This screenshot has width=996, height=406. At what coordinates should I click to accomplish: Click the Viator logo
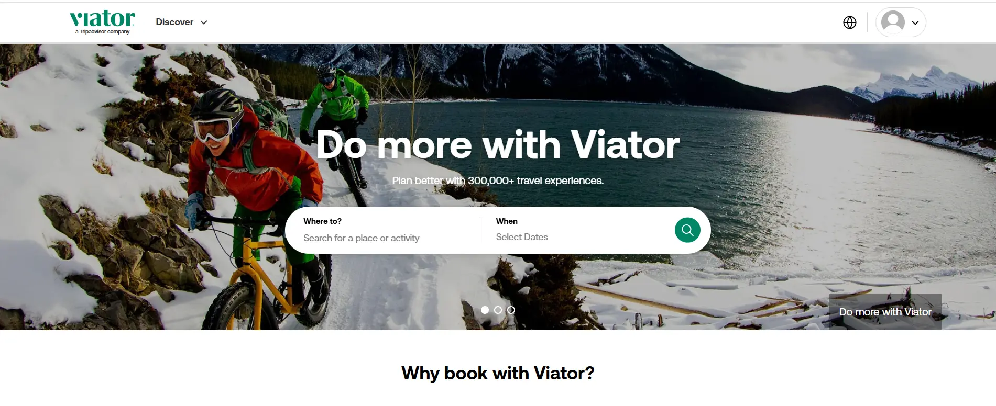tap(102, 22)
